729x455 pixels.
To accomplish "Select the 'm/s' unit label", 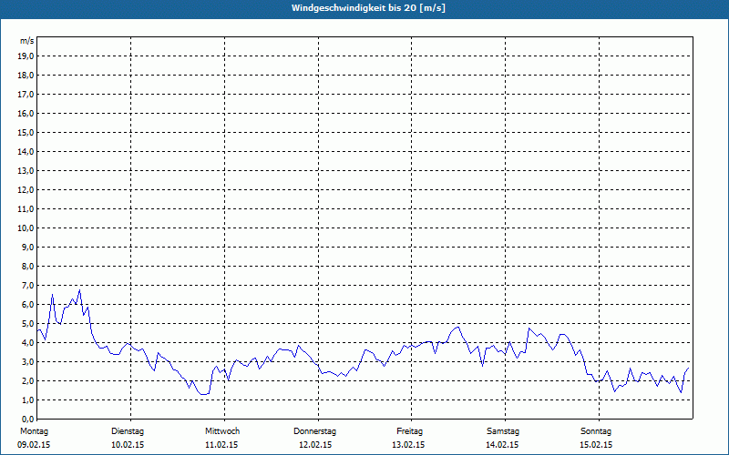I will [x=26, y=41].
